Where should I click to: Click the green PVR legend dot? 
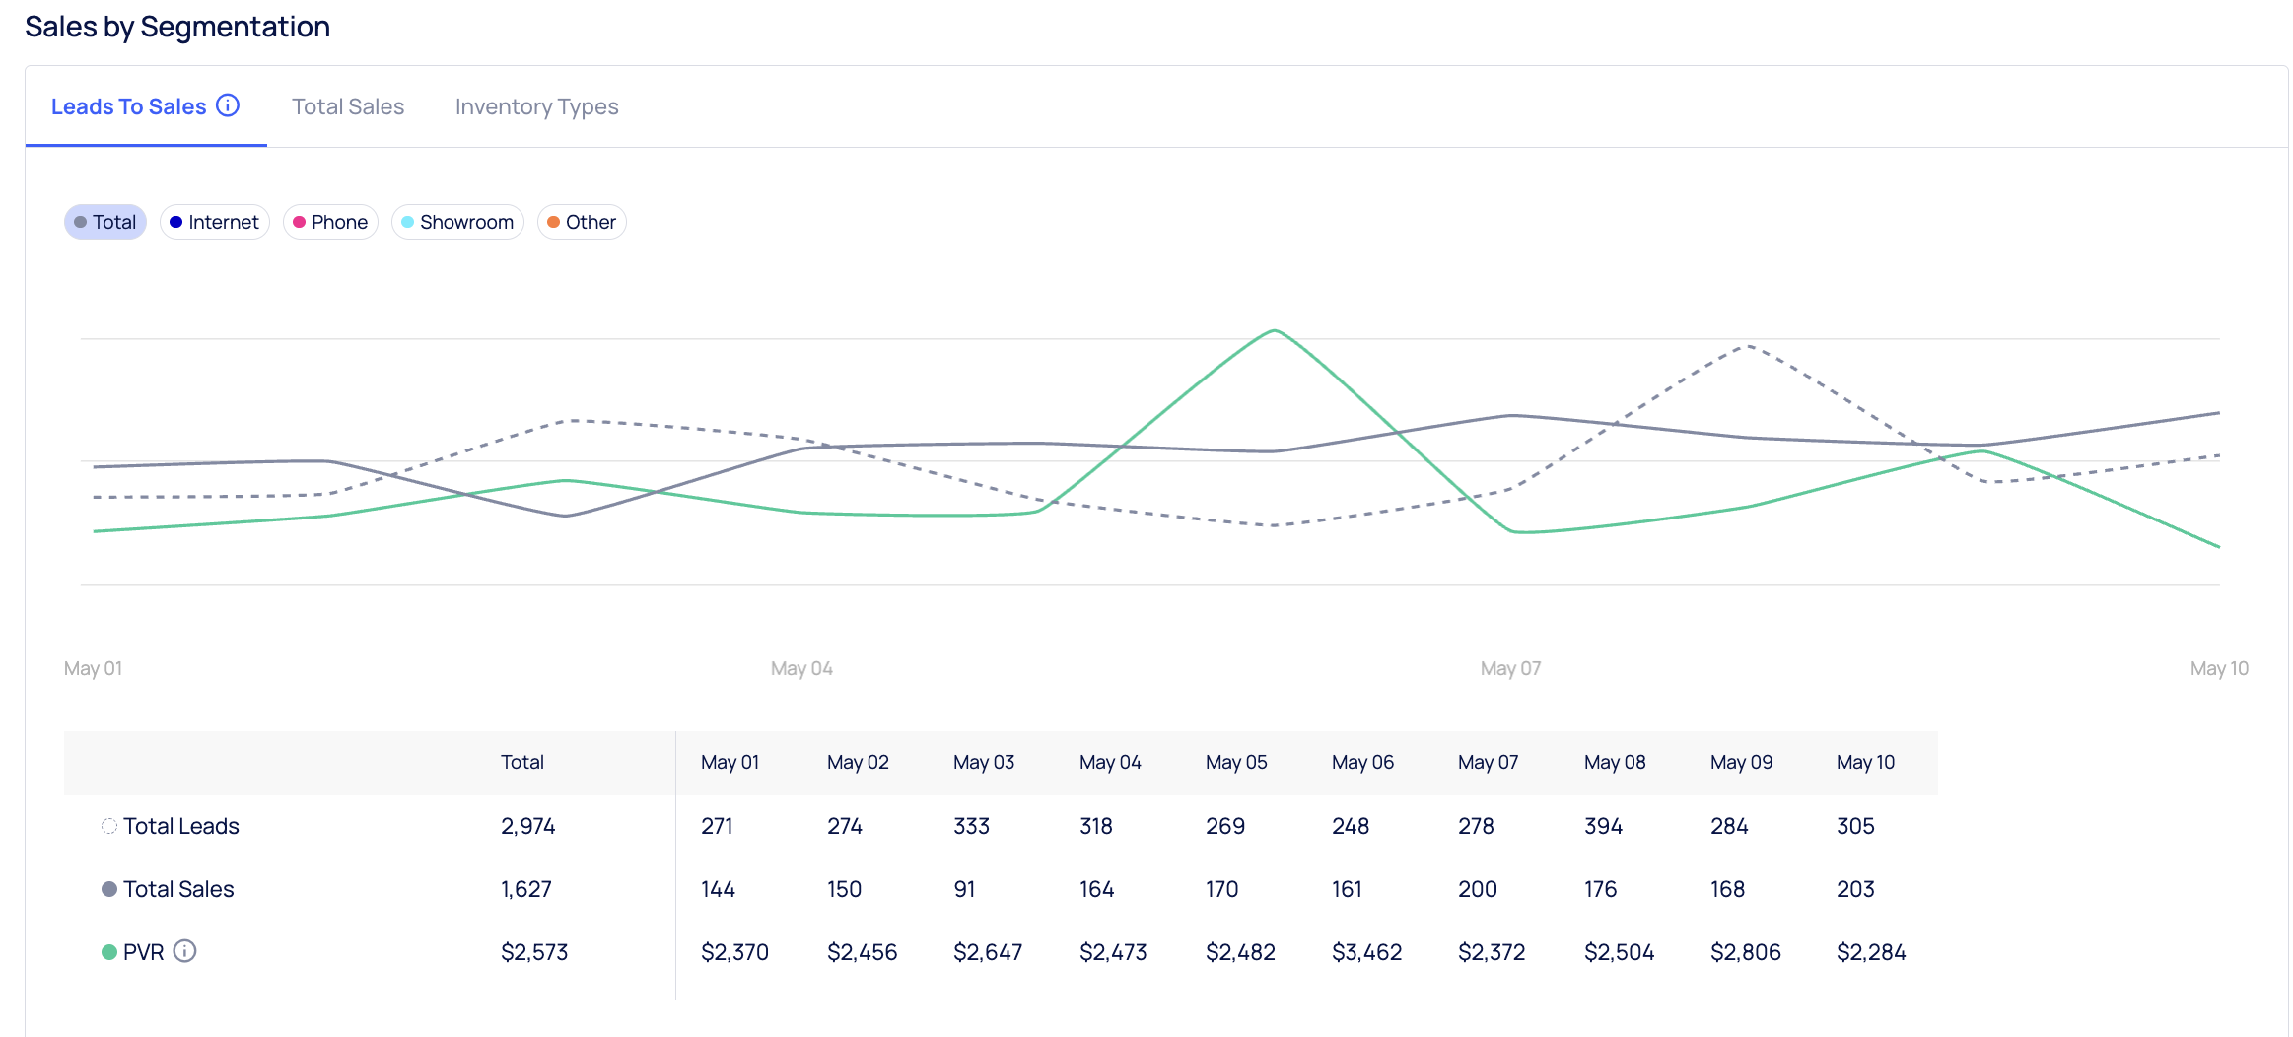(109, 952)
